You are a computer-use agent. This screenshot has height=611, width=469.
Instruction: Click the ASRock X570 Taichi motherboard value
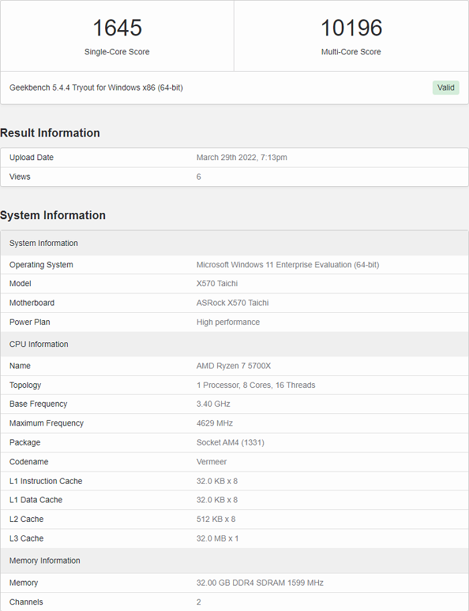(232, 303)
